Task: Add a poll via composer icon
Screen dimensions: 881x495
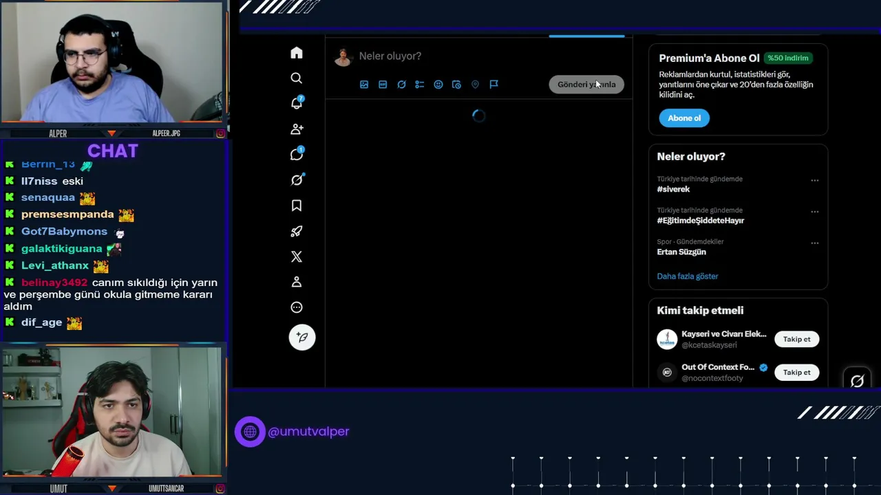Action: tap(420, 85)
